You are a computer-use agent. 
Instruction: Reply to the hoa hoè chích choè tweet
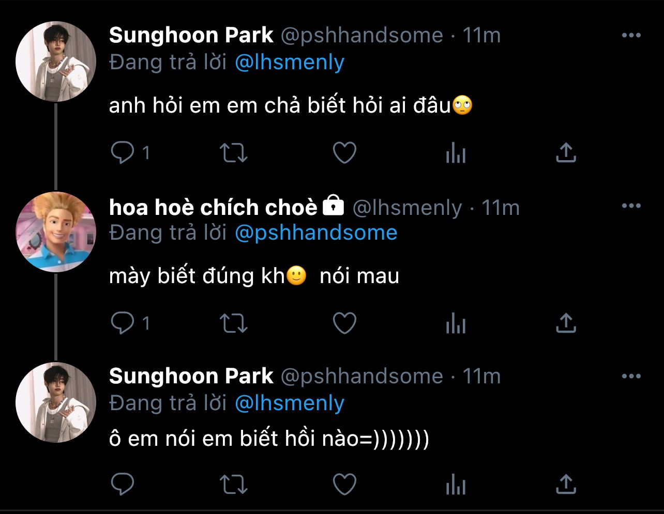[x=123, y=323]
